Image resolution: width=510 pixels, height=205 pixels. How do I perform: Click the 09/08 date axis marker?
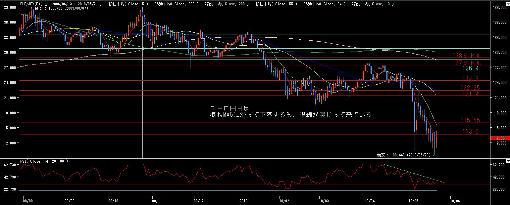pos(28,200)
